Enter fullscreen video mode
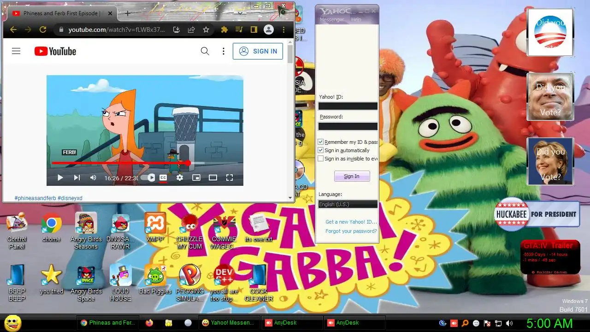 230,178
